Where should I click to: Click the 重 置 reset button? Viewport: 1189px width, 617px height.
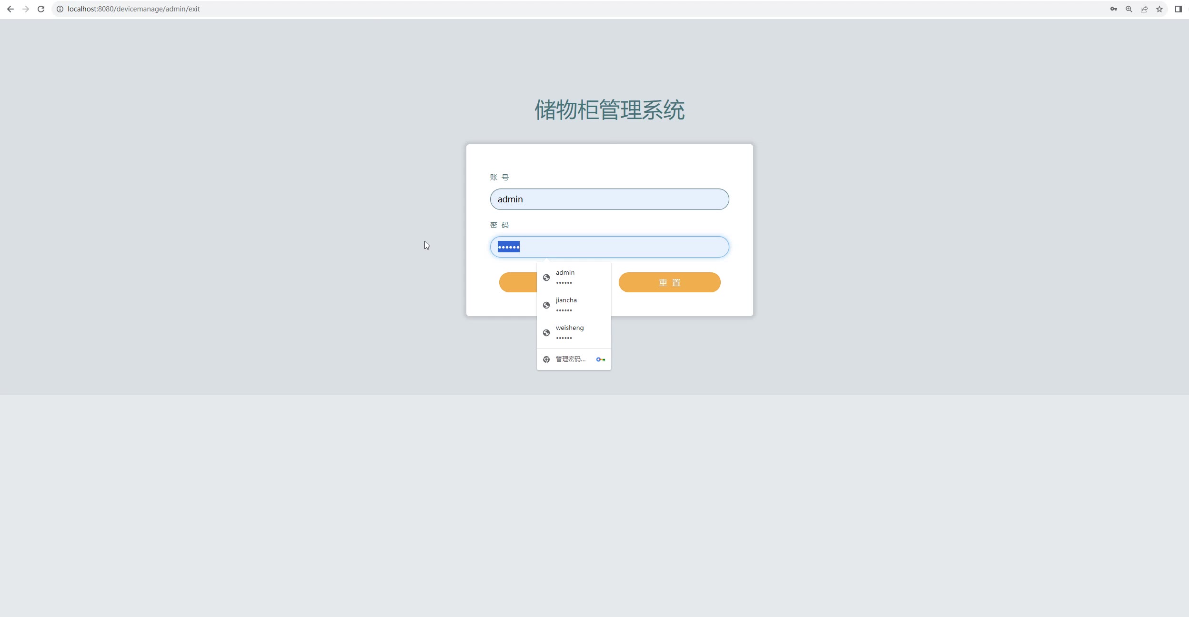pos(669,282)
